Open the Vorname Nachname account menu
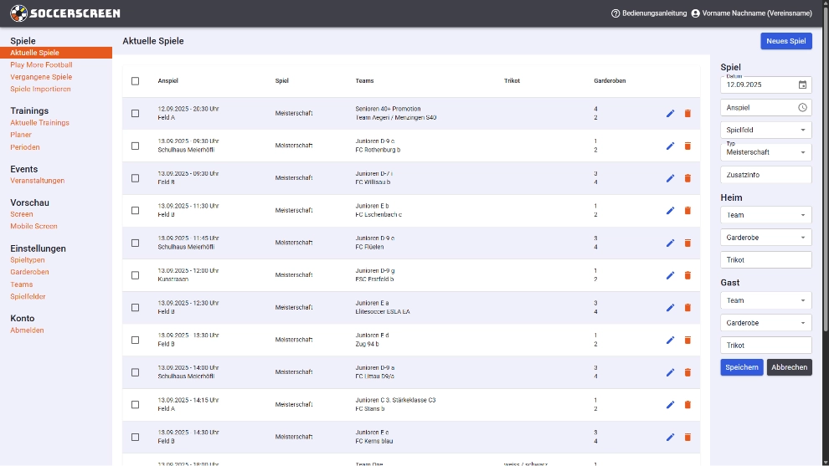 click(751, 13)
